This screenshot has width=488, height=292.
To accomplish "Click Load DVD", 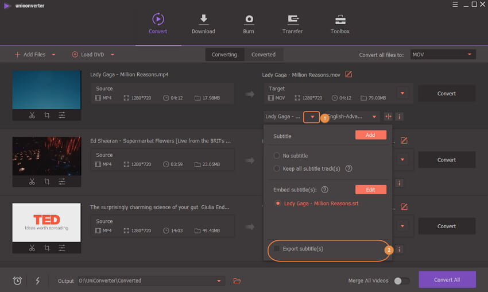I will pyautogui.click(x=88, y=55).
